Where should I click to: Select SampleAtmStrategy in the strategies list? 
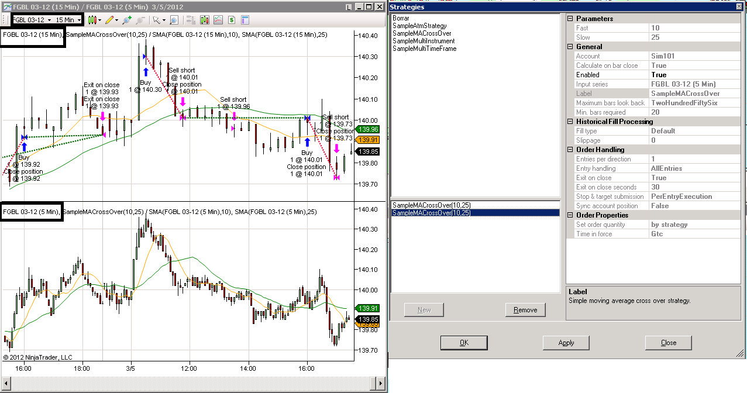coord(419,26)
